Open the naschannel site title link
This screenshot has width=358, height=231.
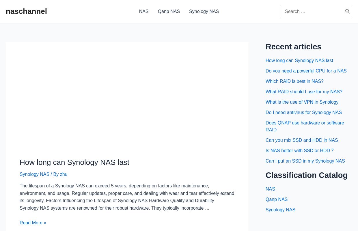[x=26, y=12]
